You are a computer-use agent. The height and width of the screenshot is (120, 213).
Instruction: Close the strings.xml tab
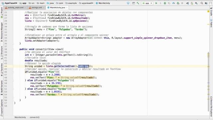point(44,8)
